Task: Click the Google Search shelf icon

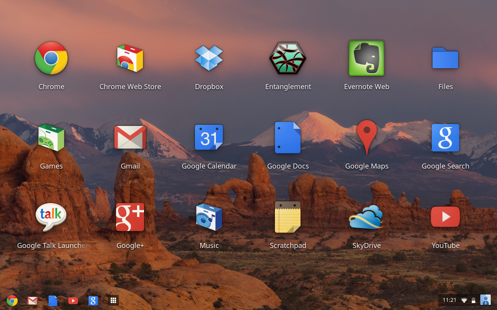Action: click(x=93, y=300)
